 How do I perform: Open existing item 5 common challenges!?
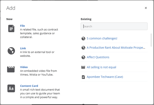[x=102, y=38]
